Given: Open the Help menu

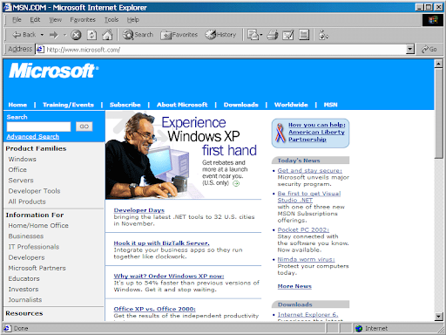Looking at the screenshot, I should coord(133,20).
